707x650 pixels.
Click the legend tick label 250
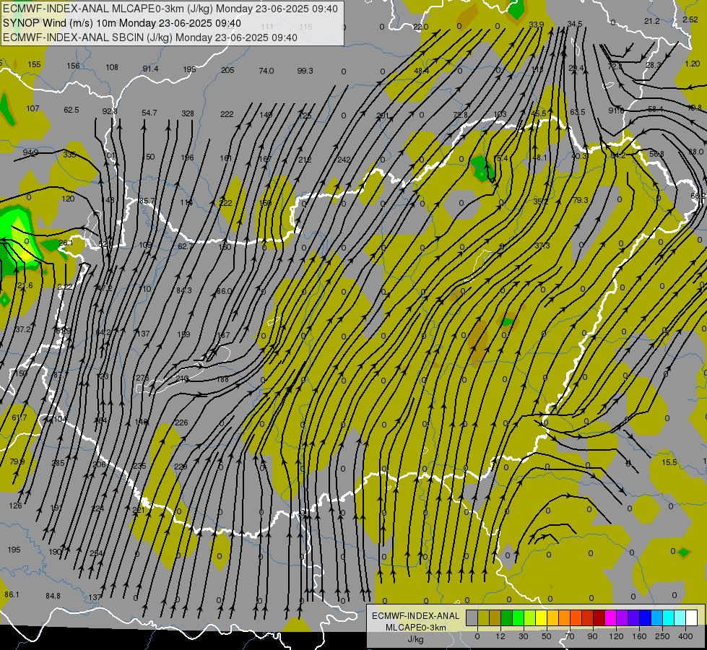[x=662, y=636]
